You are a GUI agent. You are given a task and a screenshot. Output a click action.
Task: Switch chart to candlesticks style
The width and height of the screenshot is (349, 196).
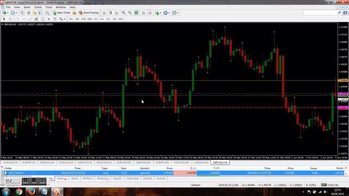click(110, 13)
